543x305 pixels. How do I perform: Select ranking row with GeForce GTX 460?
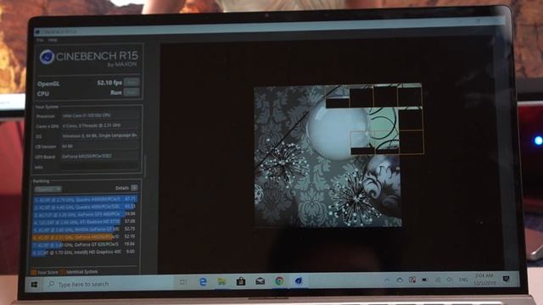click(x=85, y=214)
